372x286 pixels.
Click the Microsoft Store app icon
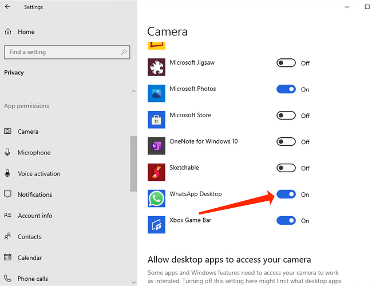pos(156,120)
